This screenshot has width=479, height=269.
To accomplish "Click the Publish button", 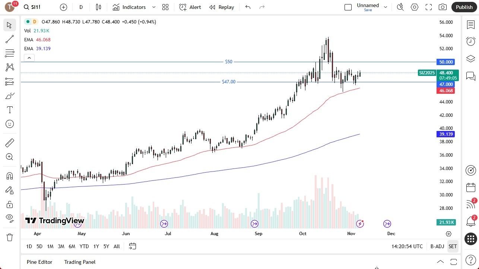I will pyautogui.click(x=464, y=7).
